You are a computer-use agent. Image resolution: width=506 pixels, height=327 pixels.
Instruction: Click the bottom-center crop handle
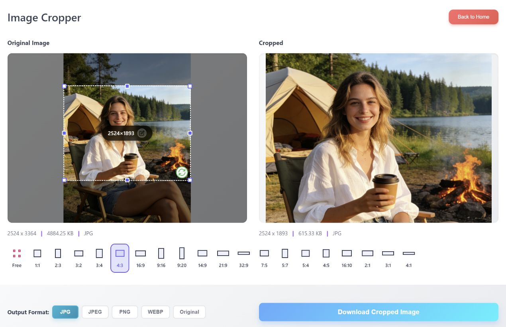click(127, 180)
